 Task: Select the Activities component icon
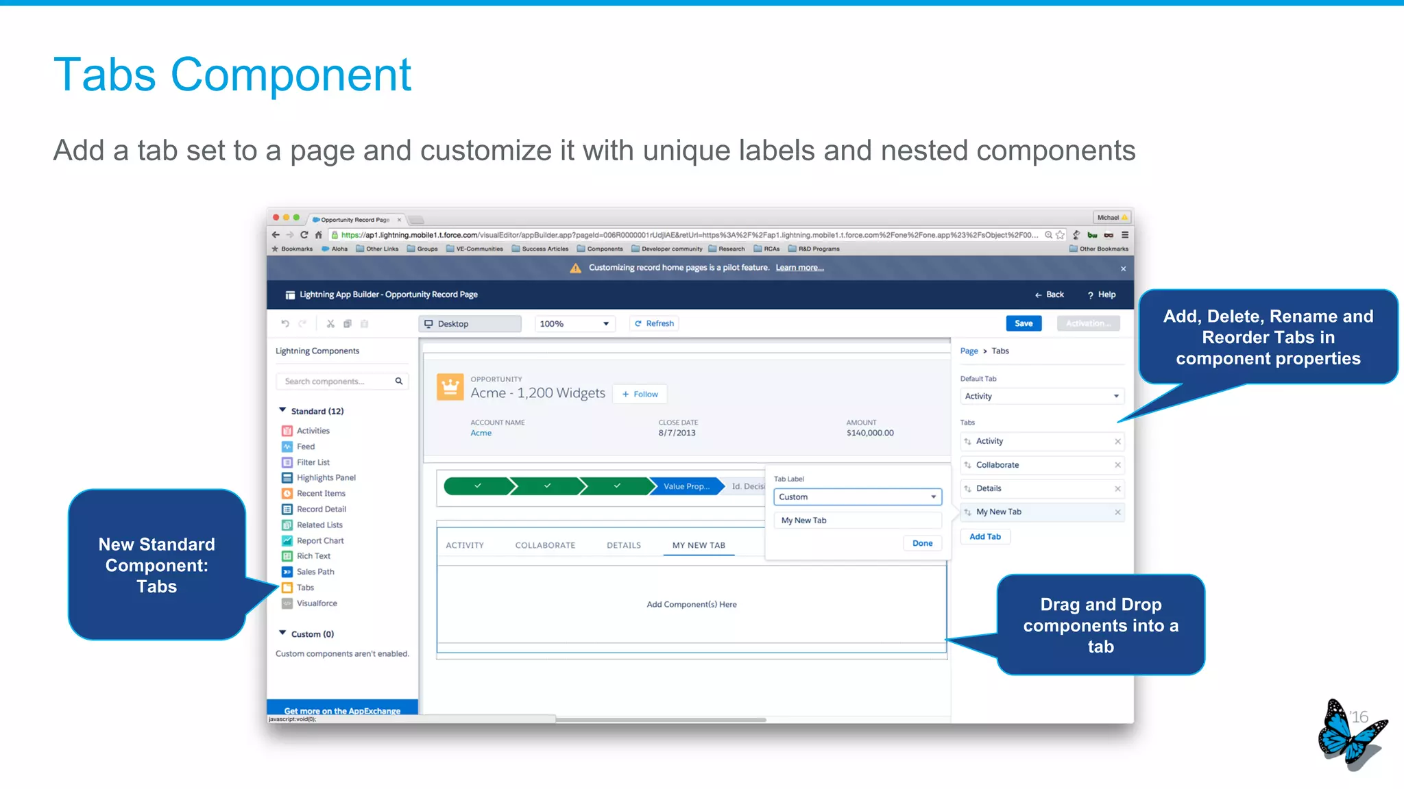tap(287, 431)
